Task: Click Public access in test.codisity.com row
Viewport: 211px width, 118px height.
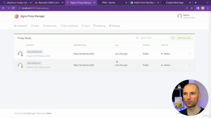Action: pos(146,65)
